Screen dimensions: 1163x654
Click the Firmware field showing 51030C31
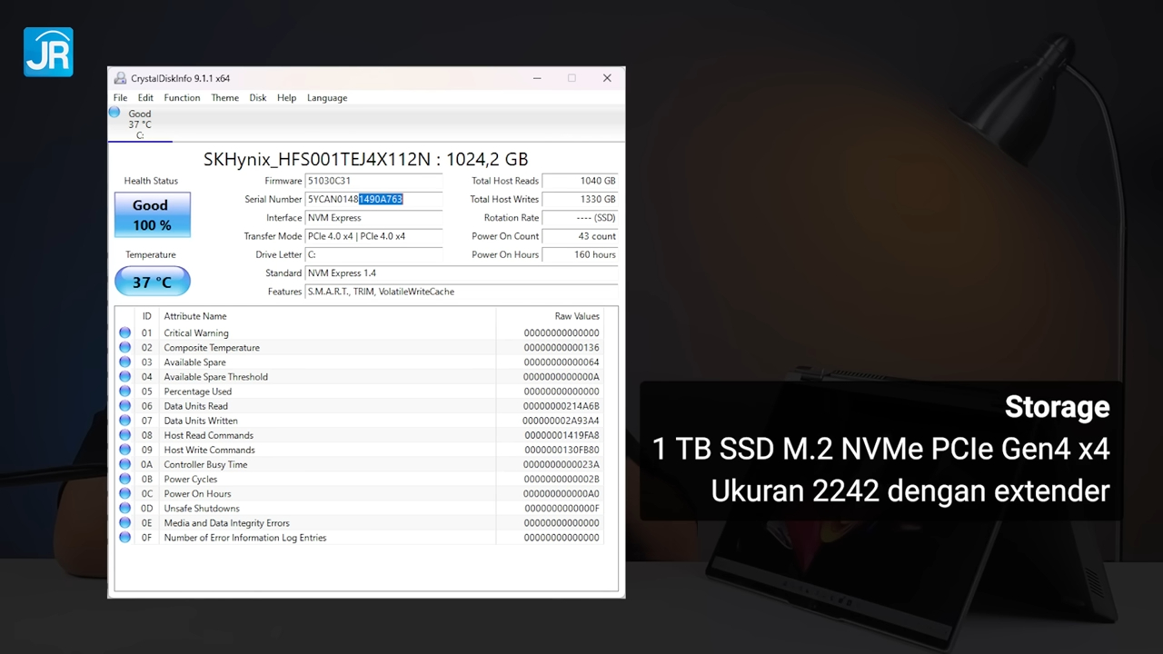373,180
